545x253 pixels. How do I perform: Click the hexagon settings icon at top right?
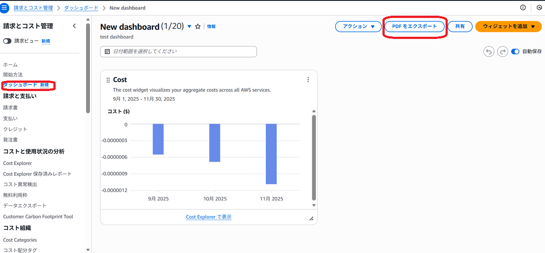point(539,7)
